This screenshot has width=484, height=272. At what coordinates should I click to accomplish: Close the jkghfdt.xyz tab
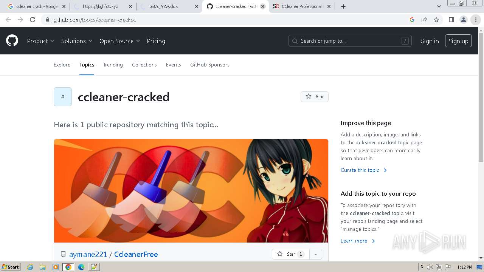tap(130, 6)
